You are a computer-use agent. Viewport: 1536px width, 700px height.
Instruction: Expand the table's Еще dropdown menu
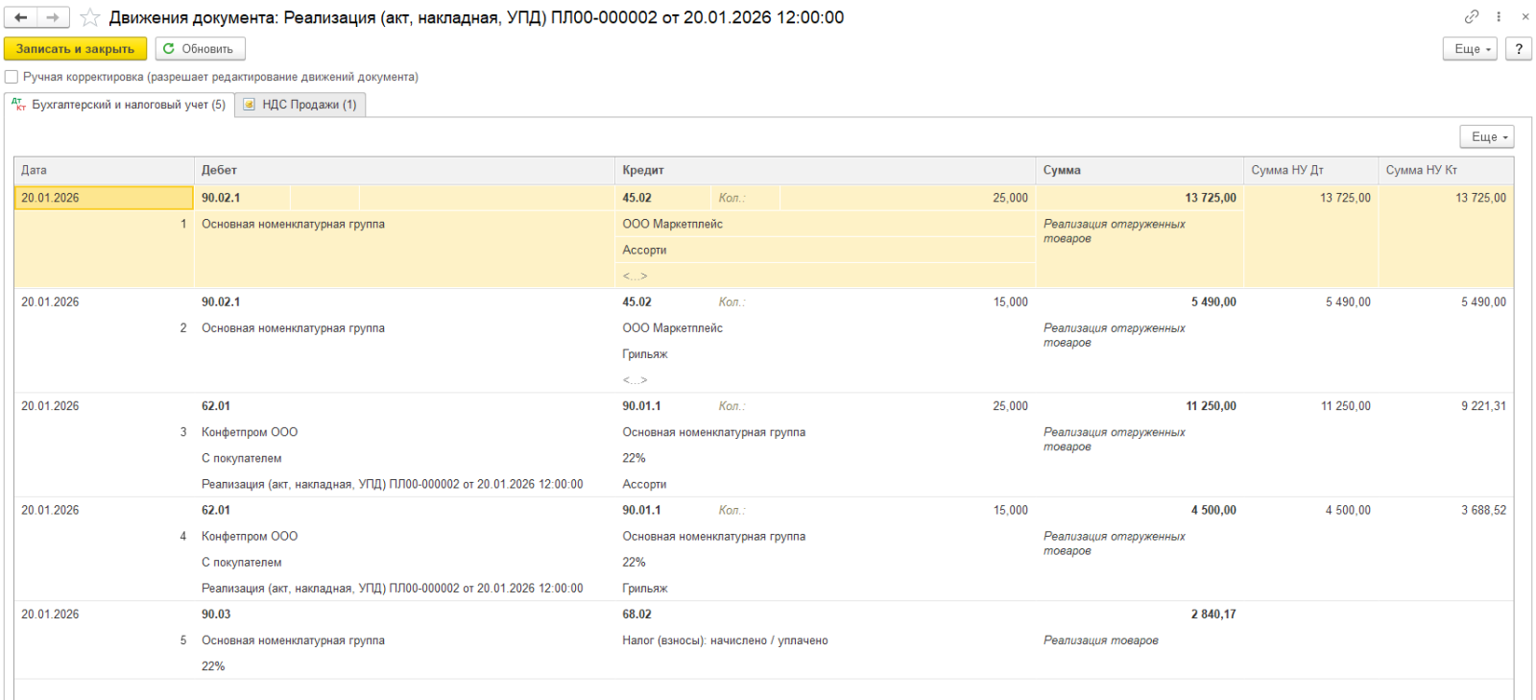tap(1486, 137)
